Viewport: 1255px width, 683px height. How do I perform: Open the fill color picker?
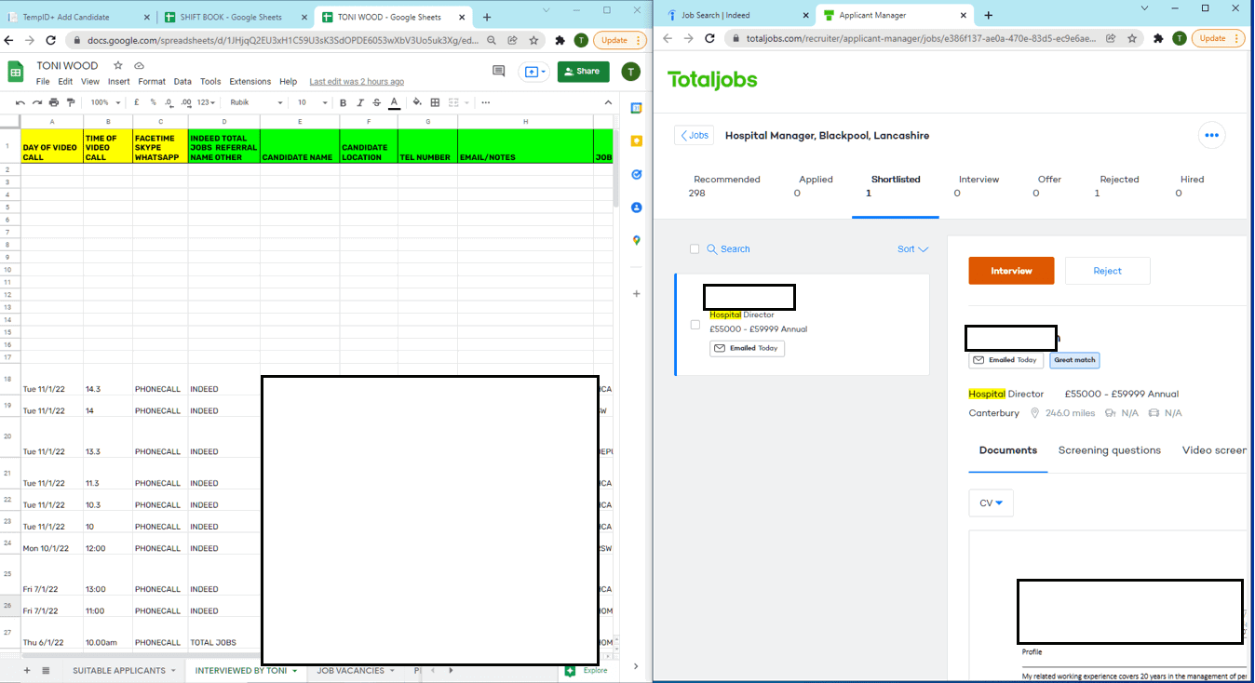pyautogui.click(x=416, y=102)
